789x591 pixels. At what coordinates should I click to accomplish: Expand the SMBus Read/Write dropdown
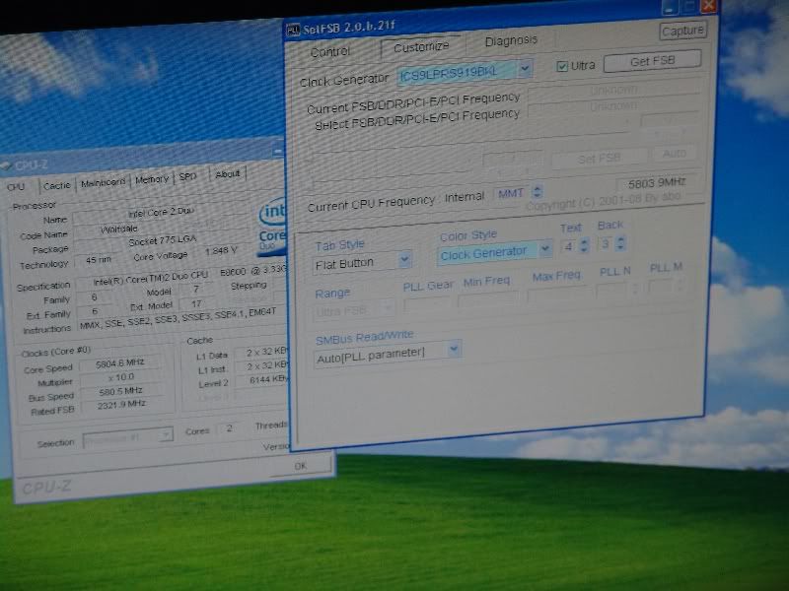click(453, 349)
